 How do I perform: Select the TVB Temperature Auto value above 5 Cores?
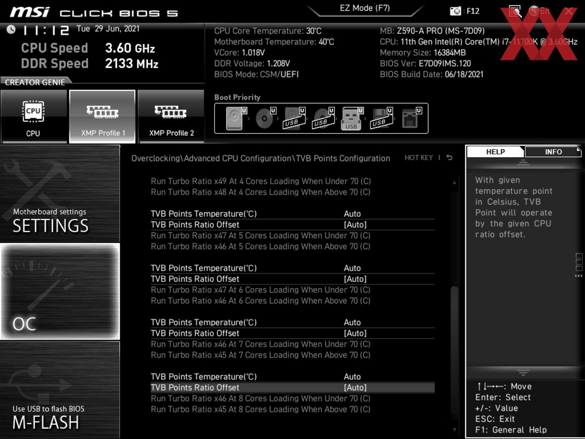[x=352, y=214]
